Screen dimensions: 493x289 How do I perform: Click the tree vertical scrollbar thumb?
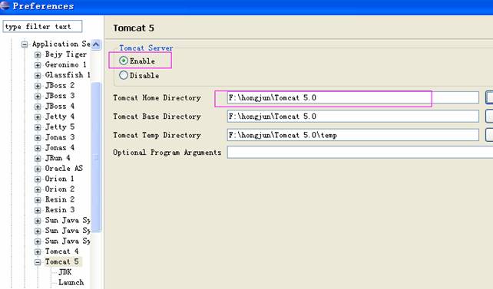(x=96, y=157)
